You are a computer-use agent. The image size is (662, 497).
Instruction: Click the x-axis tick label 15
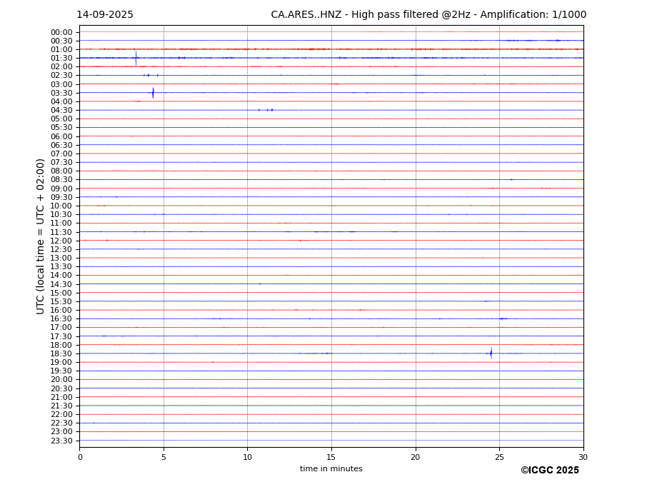click(331, 457)
